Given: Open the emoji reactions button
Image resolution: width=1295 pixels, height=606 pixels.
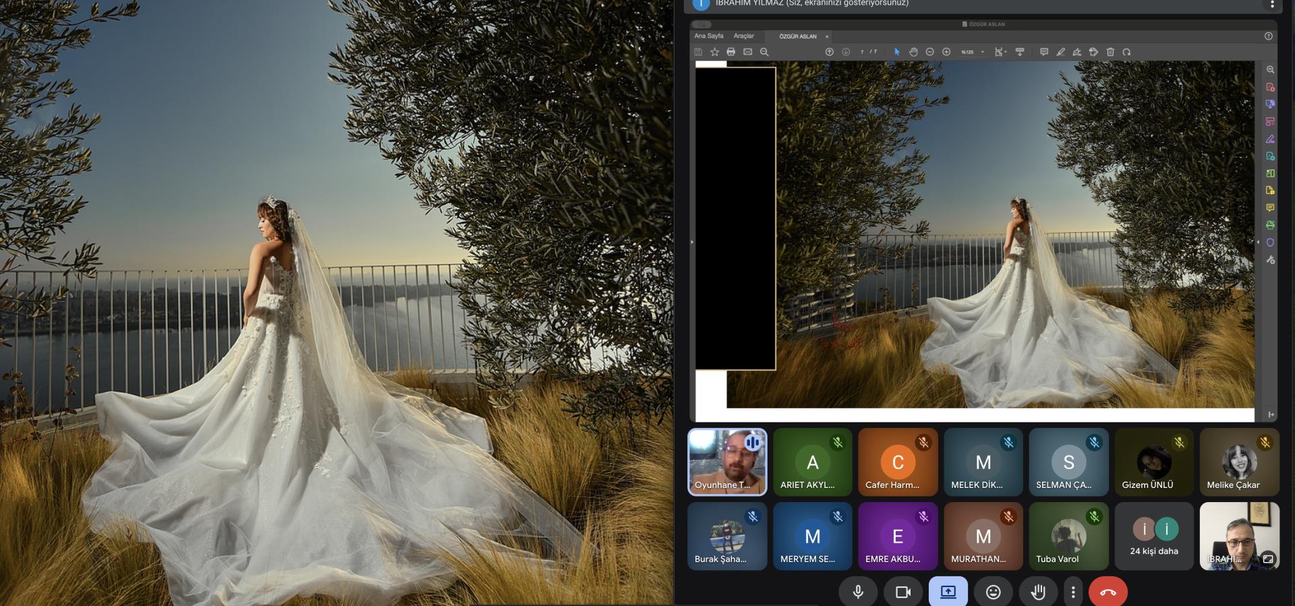Looking at the screenshot, I should [x=993, y=592].
